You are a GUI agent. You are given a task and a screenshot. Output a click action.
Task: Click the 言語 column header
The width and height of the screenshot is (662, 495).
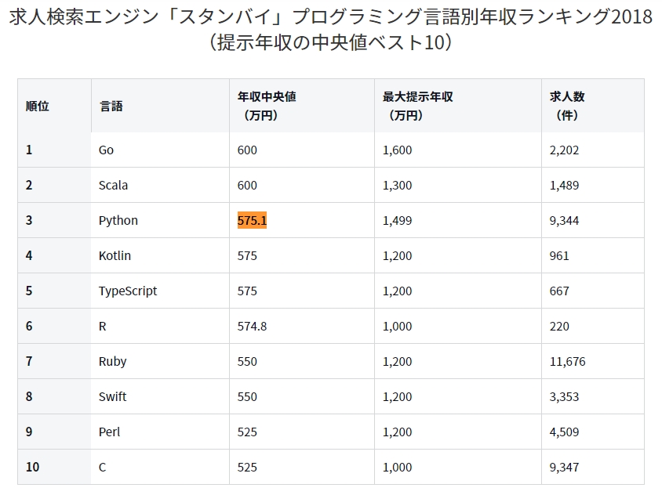point(111,106)
